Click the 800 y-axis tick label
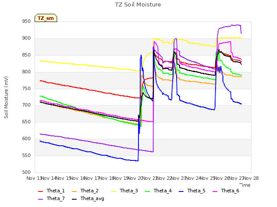Viewport: 277px width, 207px height. coord(26,72)
